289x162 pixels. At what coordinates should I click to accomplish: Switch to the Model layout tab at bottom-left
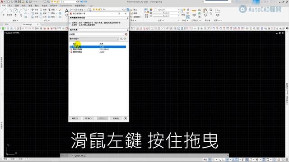tap(5, 159)
